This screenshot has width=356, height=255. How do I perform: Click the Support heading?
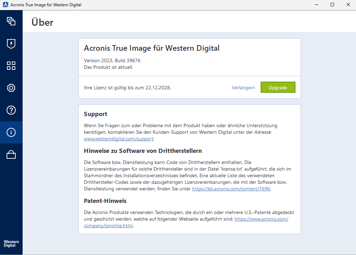pos(95,114)
